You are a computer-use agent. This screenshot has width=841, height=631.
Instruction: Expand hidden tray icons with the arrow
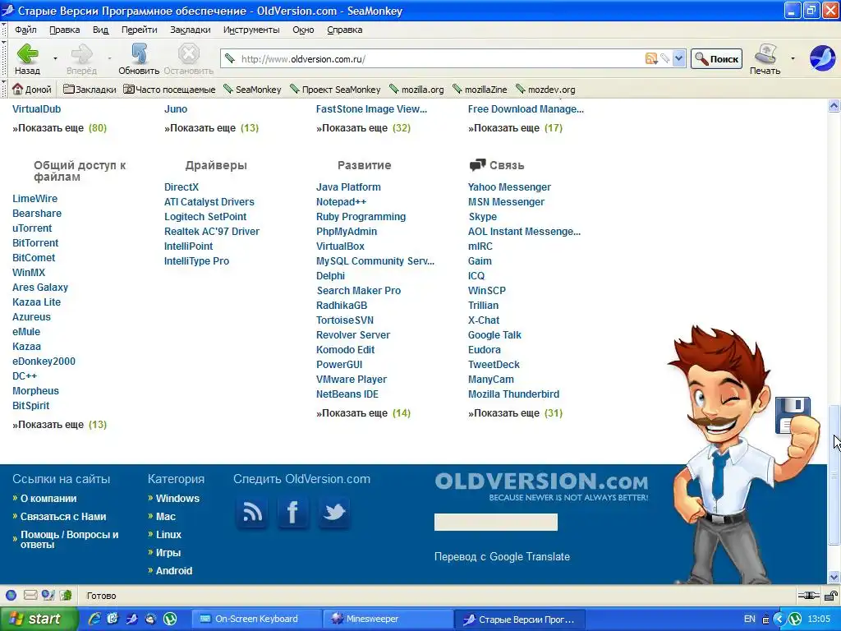point(779,619)
